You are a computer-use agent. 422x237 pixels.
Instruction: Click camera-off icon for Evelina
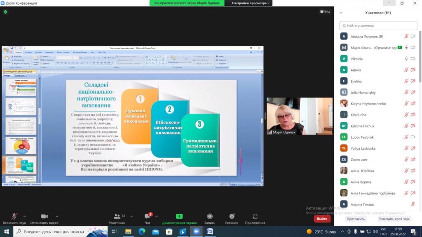tap(413, 81)
